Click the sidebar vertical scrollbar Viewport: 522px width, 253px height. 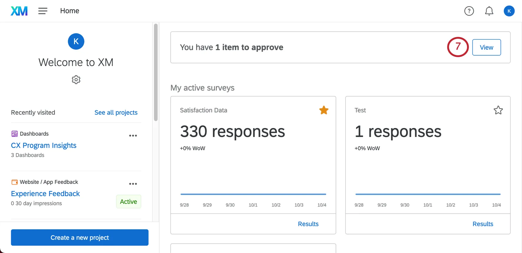click(x=156, y=72)
